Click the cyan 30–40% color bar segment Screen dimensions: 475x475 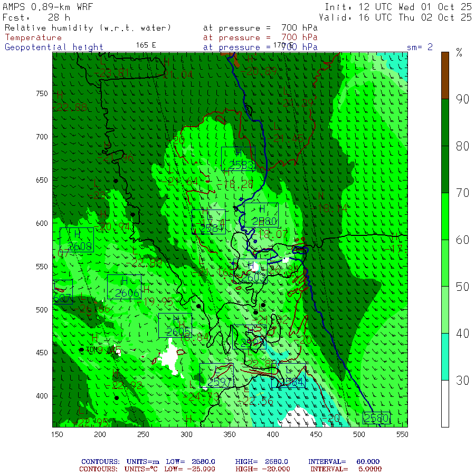click(x=445, y=357)
